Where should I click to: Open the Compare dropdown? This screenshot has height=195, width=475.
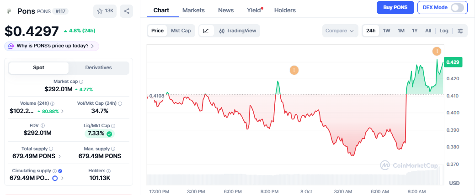pyautogui.click(x=340, y=31)
